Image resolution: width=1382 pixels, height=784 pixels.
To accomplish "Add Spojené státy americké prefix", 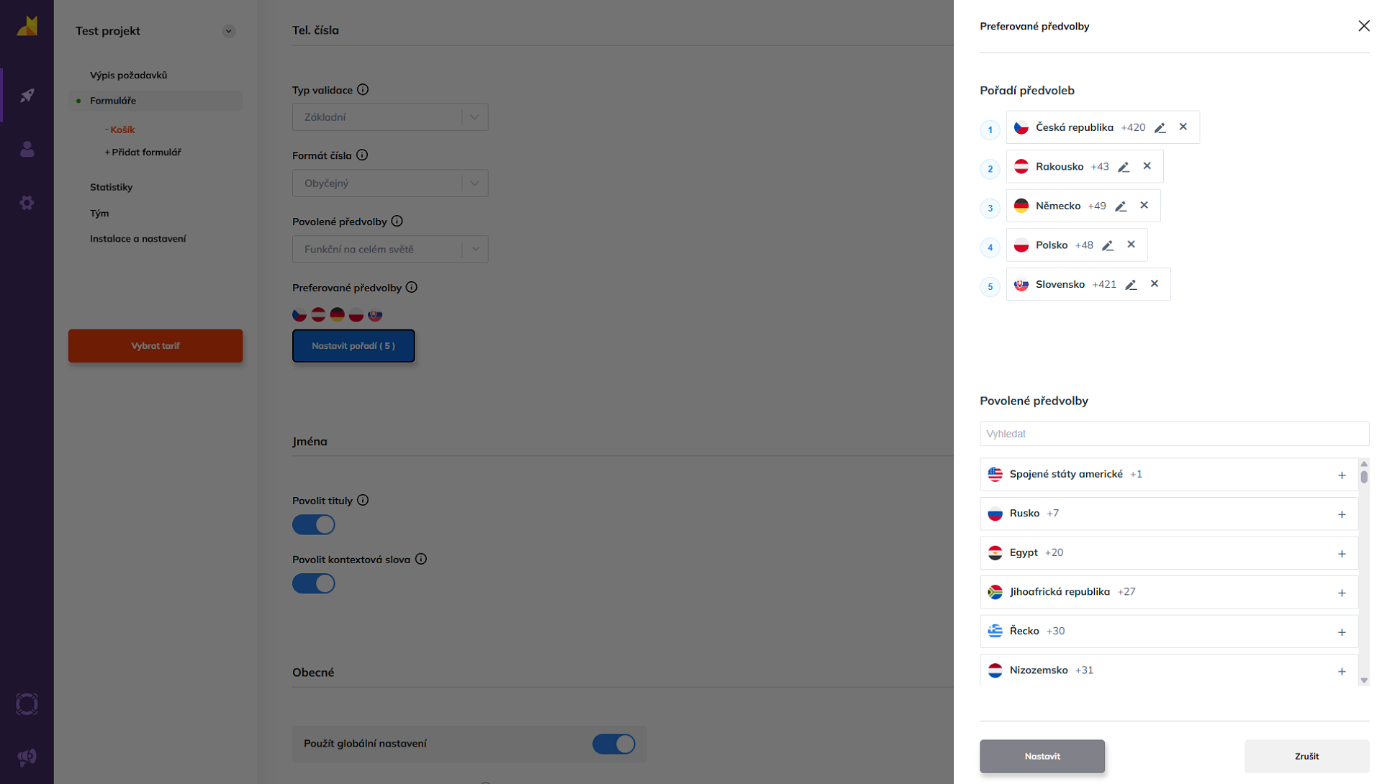I will point(1342,475).
